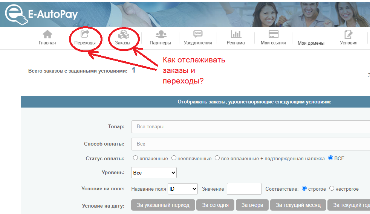This screenshot has height=214, width=370.
Task: Click За текущий год button
Action: click(x=349, y=205)
